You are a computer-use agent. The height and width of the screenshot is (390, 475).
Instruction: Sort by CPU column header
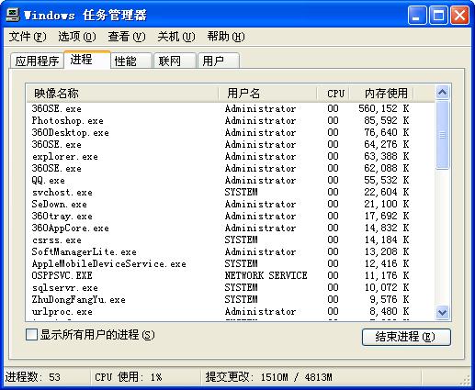point(334,94)
